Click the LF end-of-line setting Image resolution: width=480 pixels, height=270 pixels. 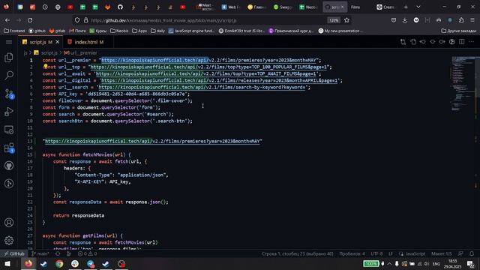(391, 253)
